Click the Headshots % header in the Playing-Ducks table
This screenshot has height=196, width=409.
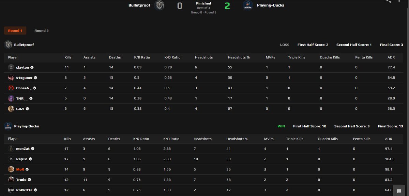tap(237, 139)
